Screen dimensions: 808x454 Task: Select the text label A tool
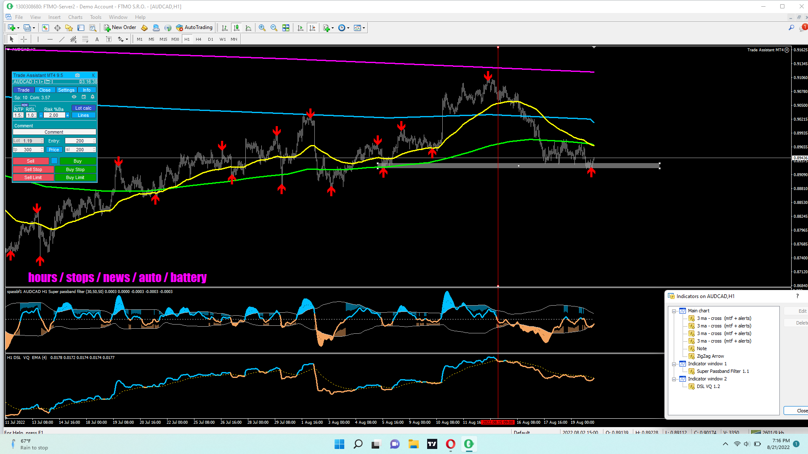(97, 39)
